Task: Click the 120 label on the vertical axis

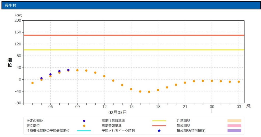Action: [x=18, y=44]
